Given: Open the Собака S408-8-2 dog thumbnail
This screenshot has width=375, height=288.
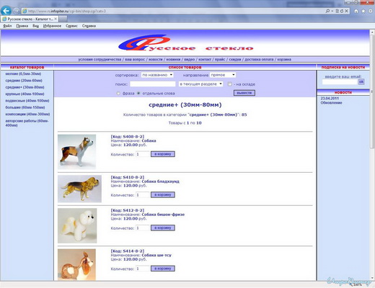Looking at the screenshot, I should click(x=76, y=152).
